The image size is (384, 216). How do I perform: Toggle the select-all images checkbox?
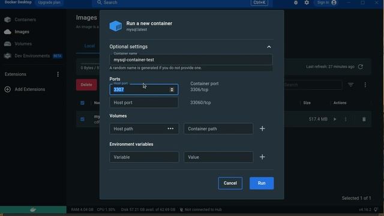click(x=82, y=103)
